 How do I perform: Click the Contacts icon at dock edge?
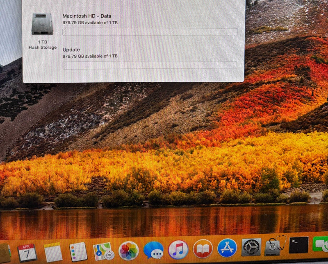(x=5, y=253)
